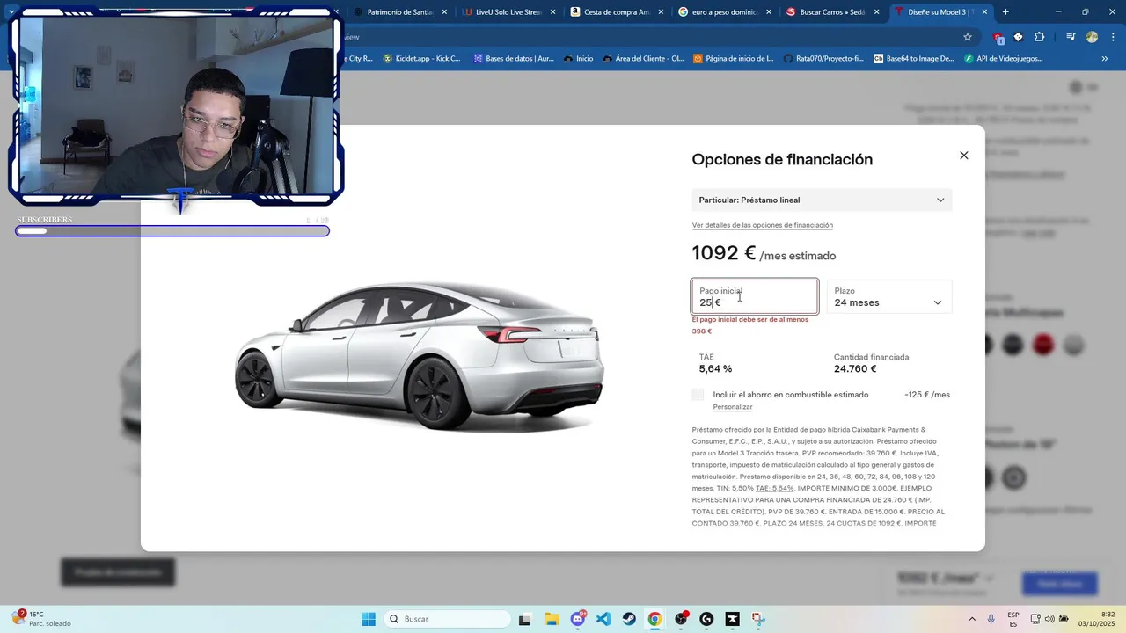The height and width of the screenshot is (633, 1126).
Task: Open the Chrome extensions puzzle menu
Action: point(1040,37)
